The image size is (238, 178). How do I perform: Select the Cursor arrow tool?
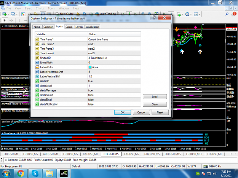pos(5,20)
